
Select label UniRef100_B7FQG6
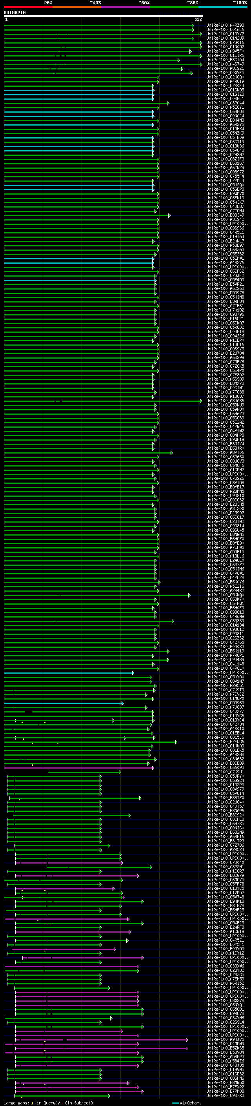(225, 742)
